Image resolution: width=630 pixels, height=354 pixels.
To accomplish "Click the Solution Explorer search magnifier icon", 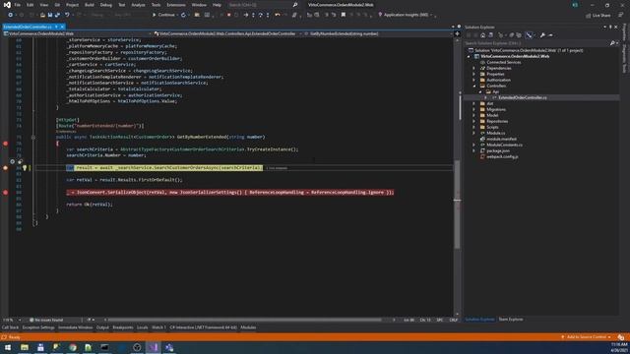I will click(x=612, y=43).
